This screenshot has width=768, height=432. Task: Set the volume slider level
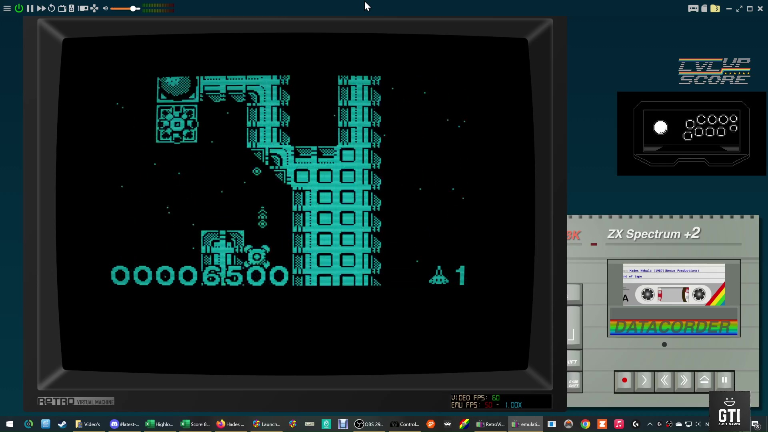tap(125, 8)
